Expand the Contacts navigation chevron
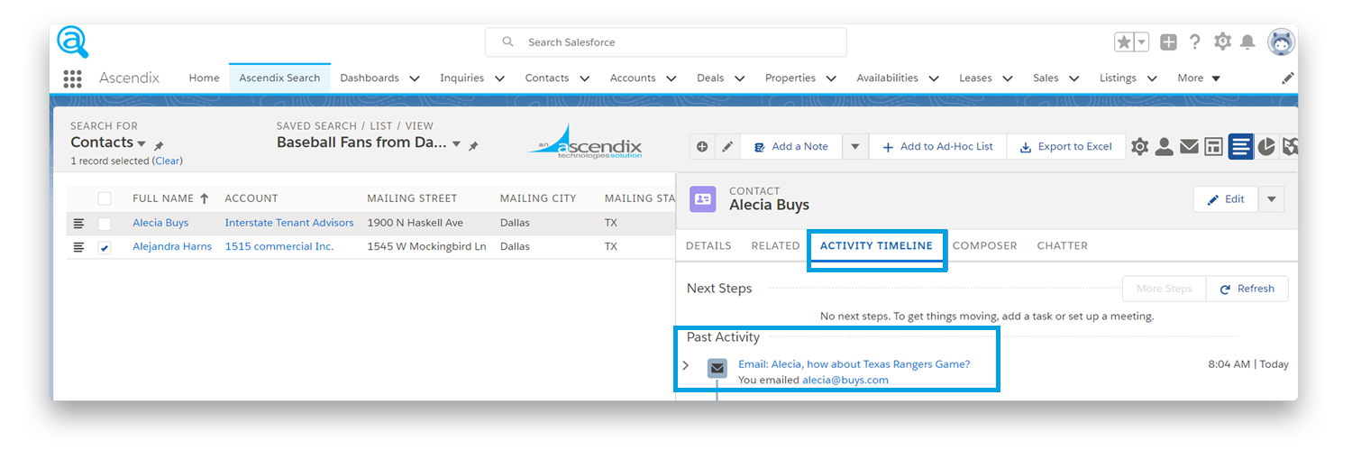This screenshot has width=1352, height=469. [584, 78]
